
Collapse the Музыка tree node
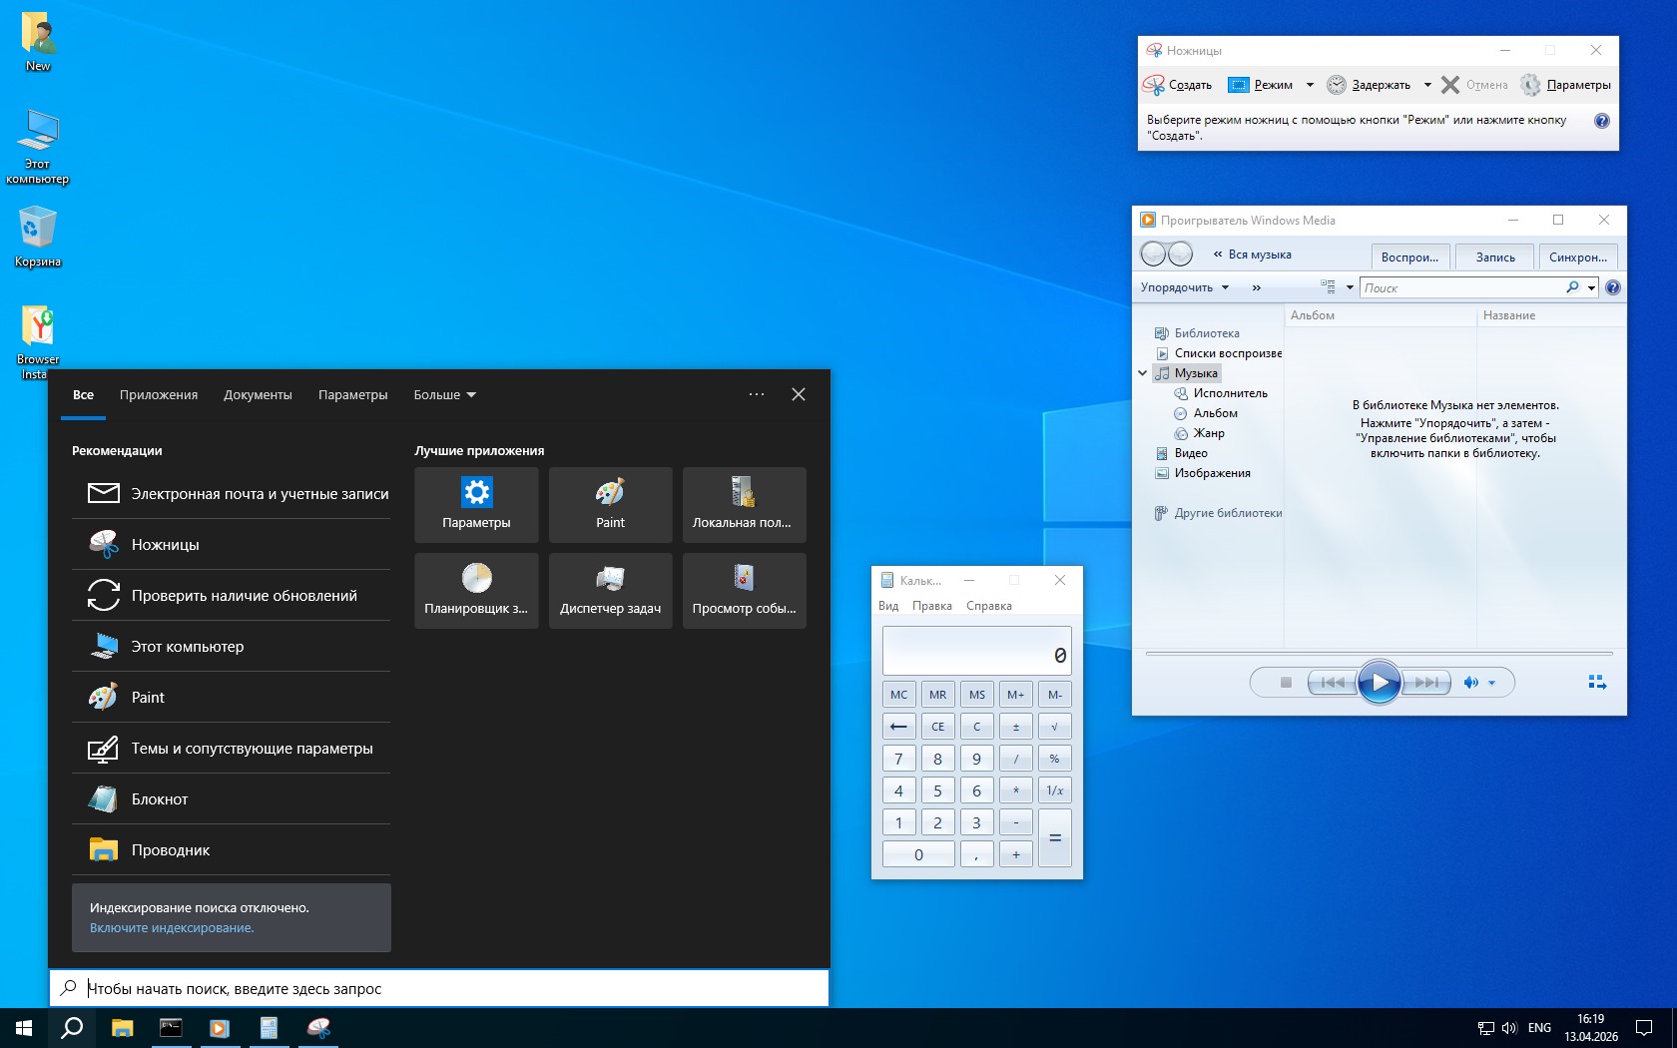click(1143, 373)
